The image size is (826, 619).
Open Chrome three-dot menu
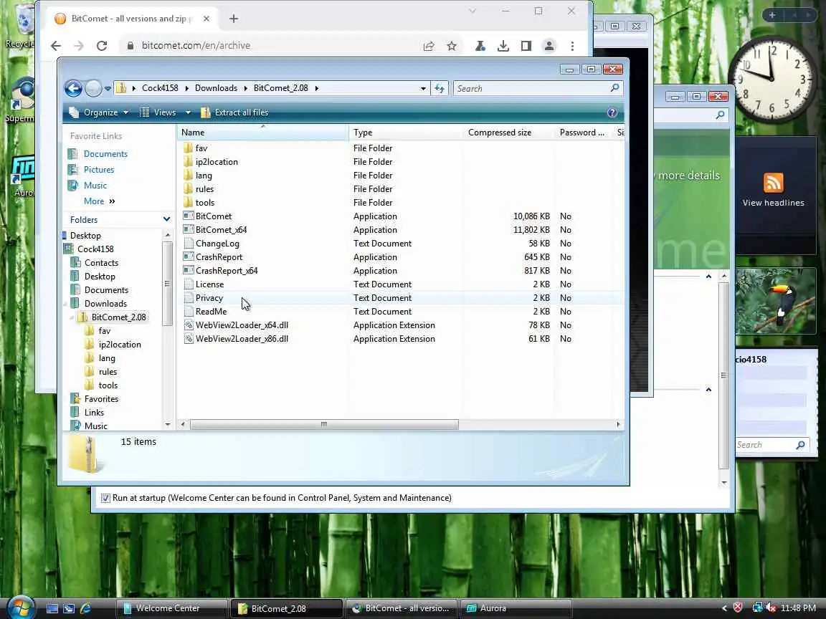pyautogui.click(x=572, y=46)
